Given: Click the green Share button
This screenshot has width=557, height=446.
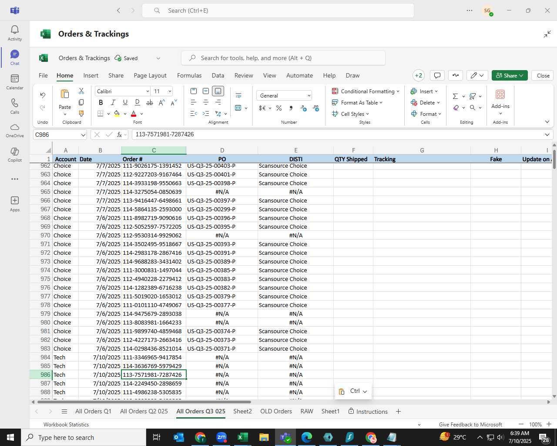Looking at the screenshot, I should coord(510,75).
